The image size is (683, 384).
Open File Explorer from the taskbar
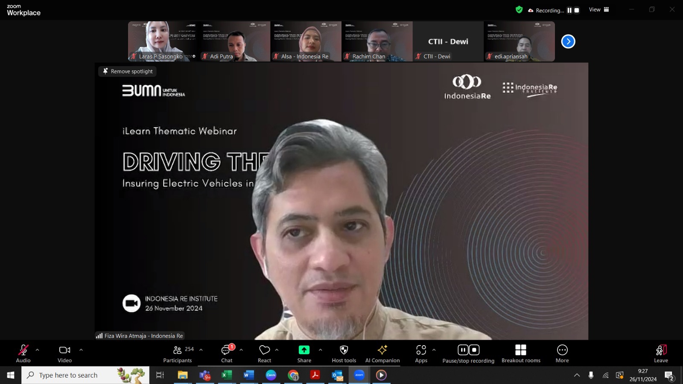click(183, 375)
